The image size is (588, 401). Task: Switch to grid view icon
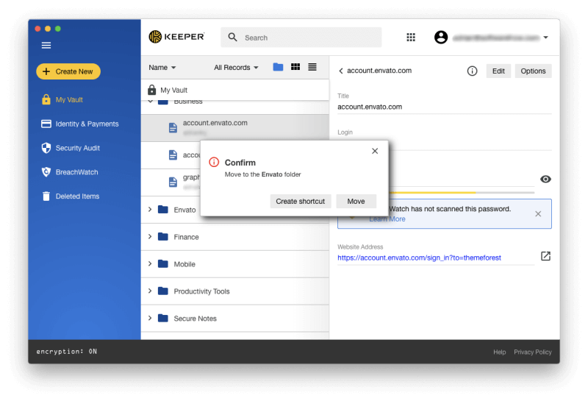click(295, 67)
